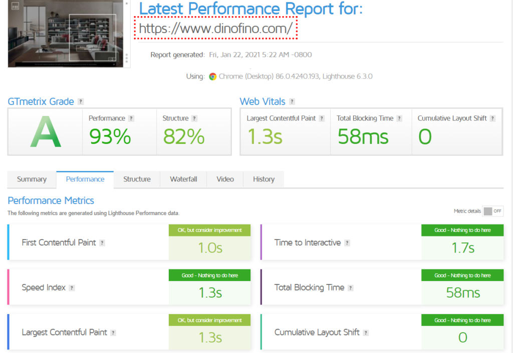Screen dimensions: 513x353
Task: Click help icon beside Performance score
Action: (x=131, y=118)
